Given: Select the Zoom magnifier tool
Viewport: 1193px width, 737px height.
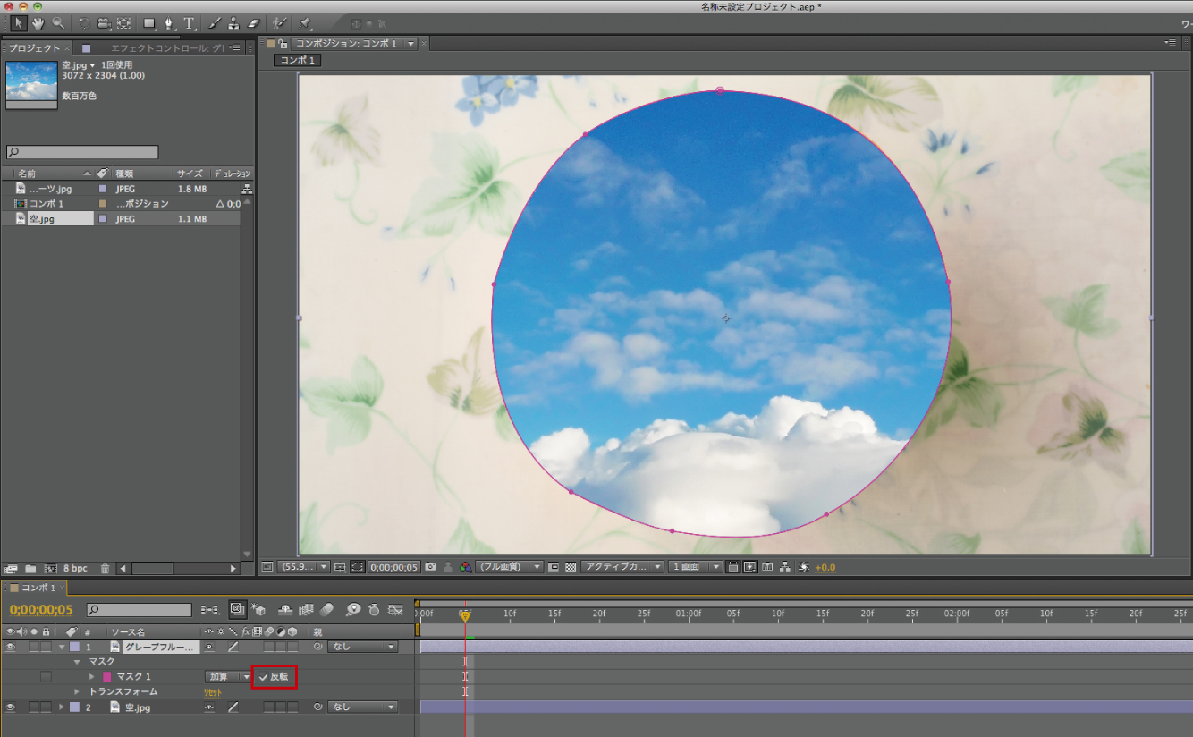Looking at the screenshot, I should pos(58,23).
